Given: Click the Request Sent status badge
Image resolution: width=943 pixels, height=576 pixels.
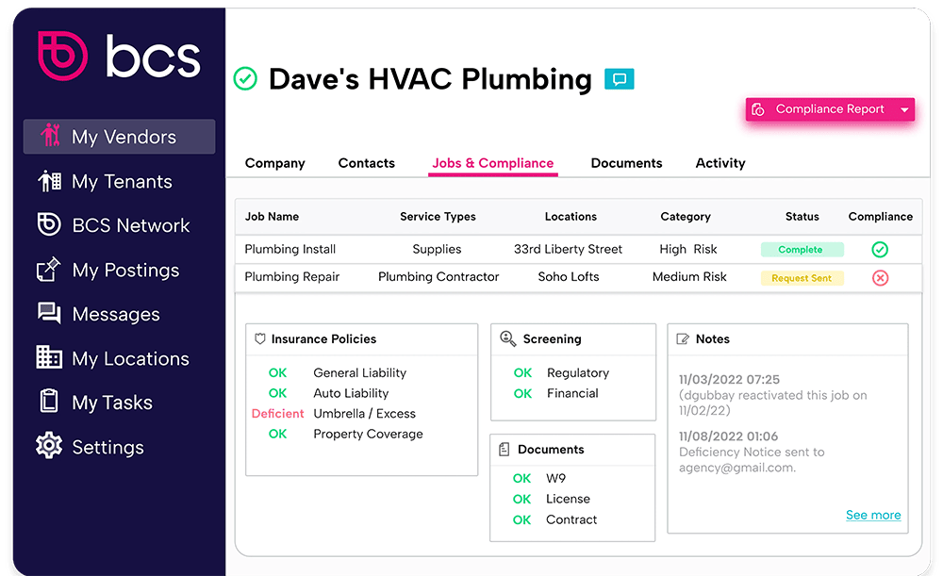Looking at the screenshot, I should pyautogui.click(x=802, y=278).
